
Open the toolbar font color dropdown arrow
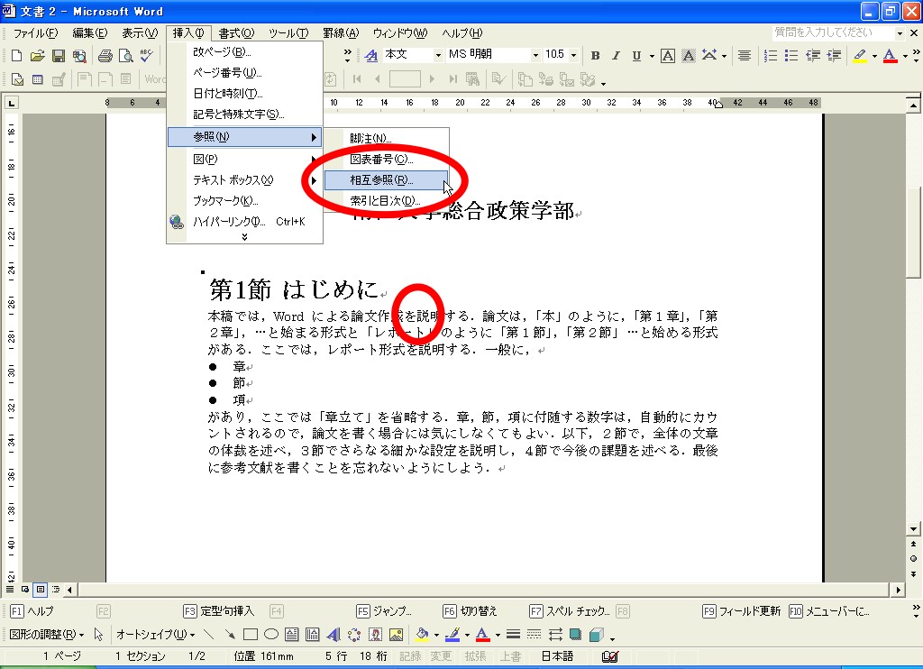pos(905,56)
